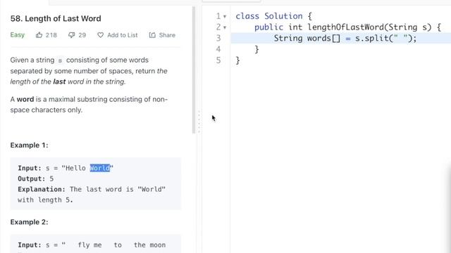Click the vertical scrollbar of the description panel

point(194,70)
